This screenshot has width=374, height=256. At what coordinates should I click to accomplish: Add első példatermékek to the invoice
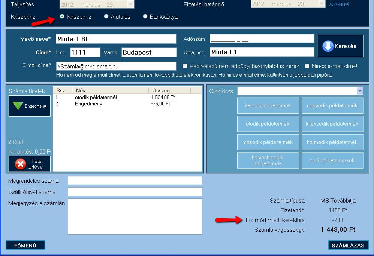tap(332, 160)
